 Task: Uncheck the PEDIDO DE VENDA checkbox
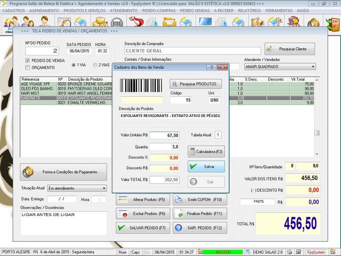[x=28, y=61]
